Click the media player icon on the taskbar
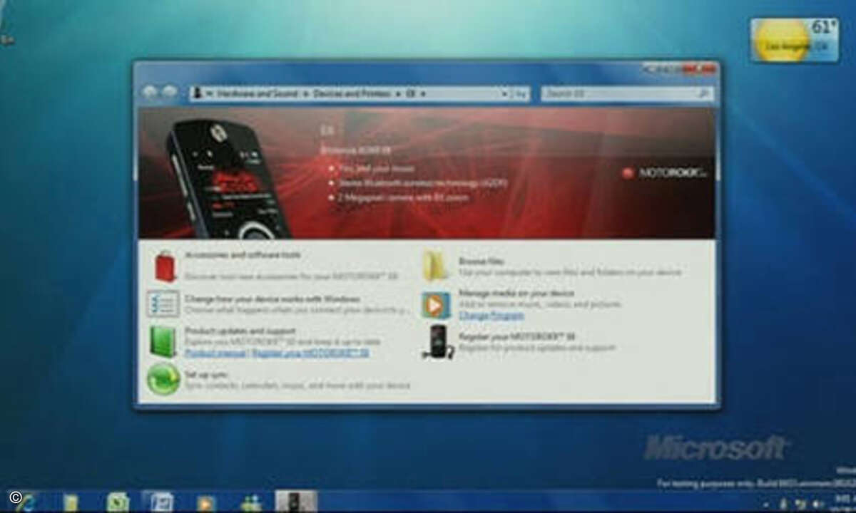 point(206,502)
